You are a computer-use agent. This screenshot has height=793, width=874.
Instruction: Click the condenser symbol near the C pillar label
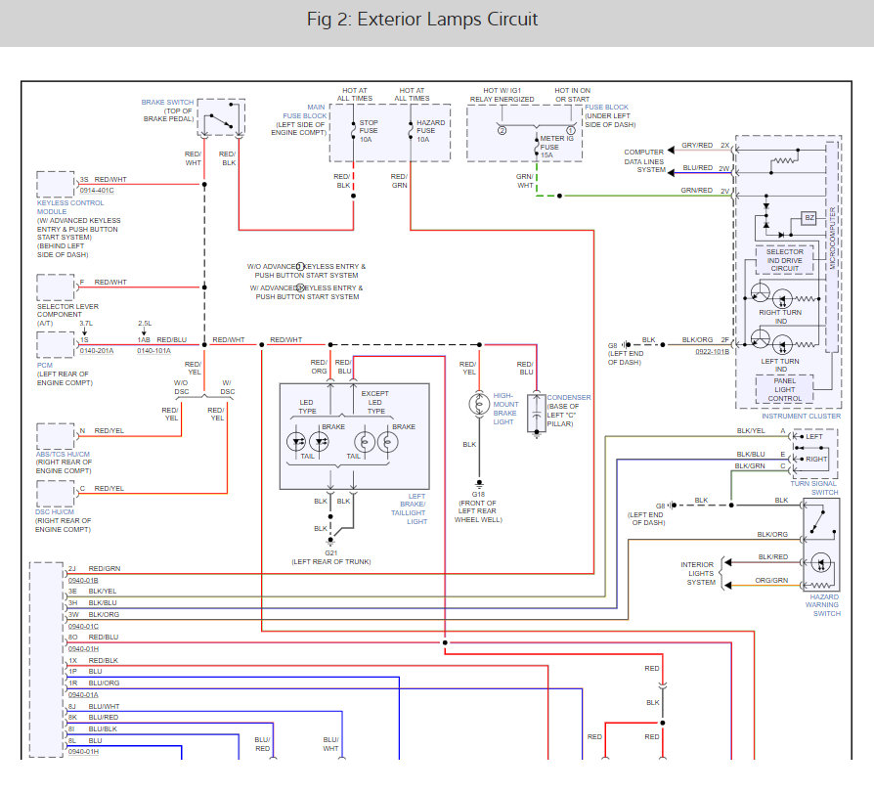(x=537, y=414)
